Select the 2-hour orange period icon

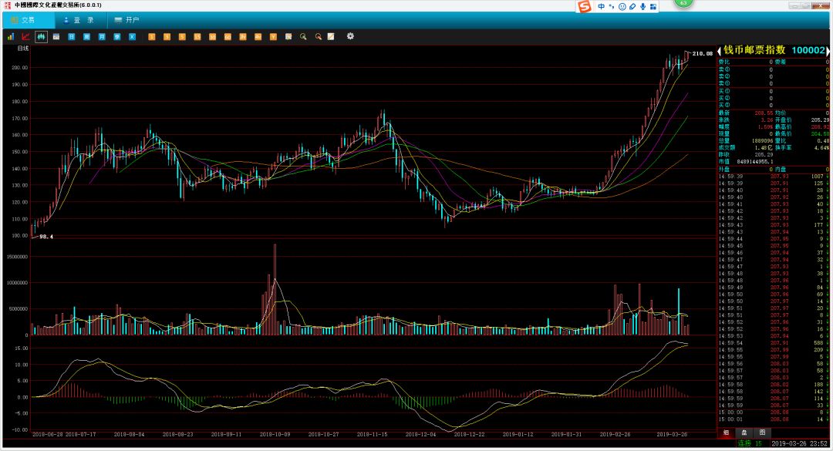(243, 37)
